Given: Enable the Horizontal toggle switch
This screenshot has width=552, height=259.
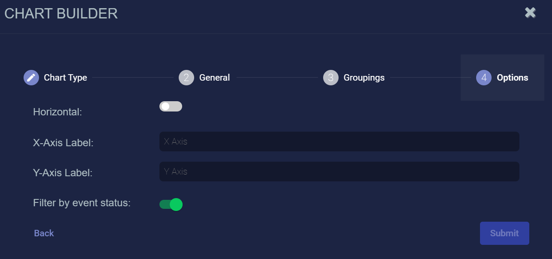Looking at the screenshot, I should (x=171, y=106).
